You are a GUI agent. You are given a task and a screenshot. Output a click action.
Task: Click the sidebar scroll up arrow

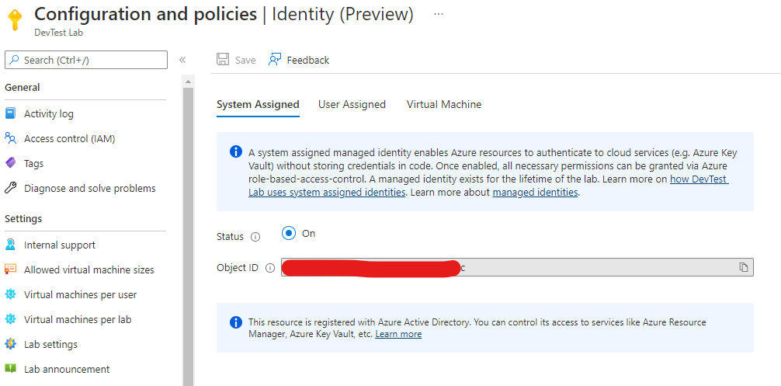click(188, 82)
